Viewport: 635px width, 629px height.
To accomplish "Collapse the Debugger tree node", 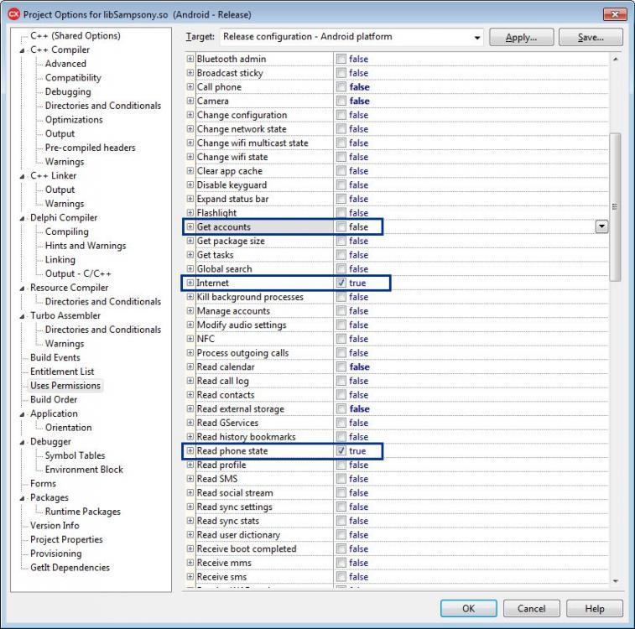I will 23,443.
